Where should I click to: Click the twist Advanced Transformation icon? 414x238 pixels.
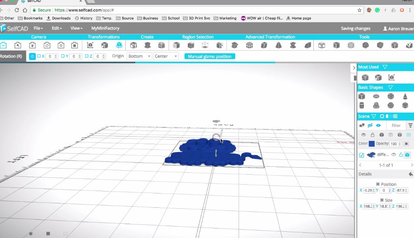point(293,45)
